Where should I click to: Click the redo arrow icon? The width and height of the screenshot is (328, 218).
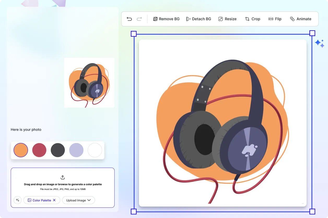[139, 19]
